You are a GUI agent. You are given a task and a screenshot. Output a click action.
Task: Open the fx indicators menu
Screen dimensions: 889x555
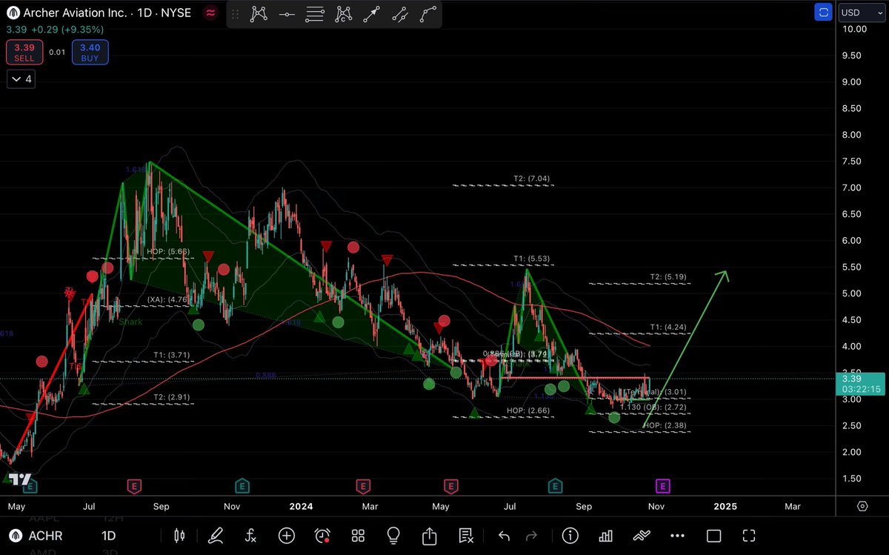click(251, 535)
